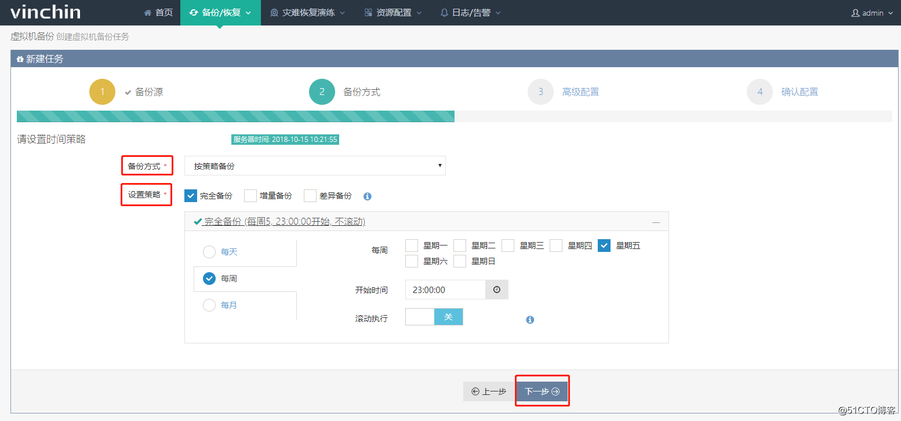
Task: Click the 新建任务 panel header icon
Action: [20, 59]
